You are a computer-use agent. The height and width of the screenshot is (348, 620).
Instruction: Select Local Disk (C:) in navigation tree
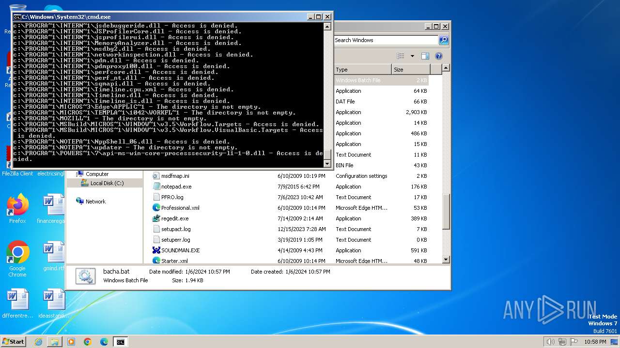pos(107,183)
